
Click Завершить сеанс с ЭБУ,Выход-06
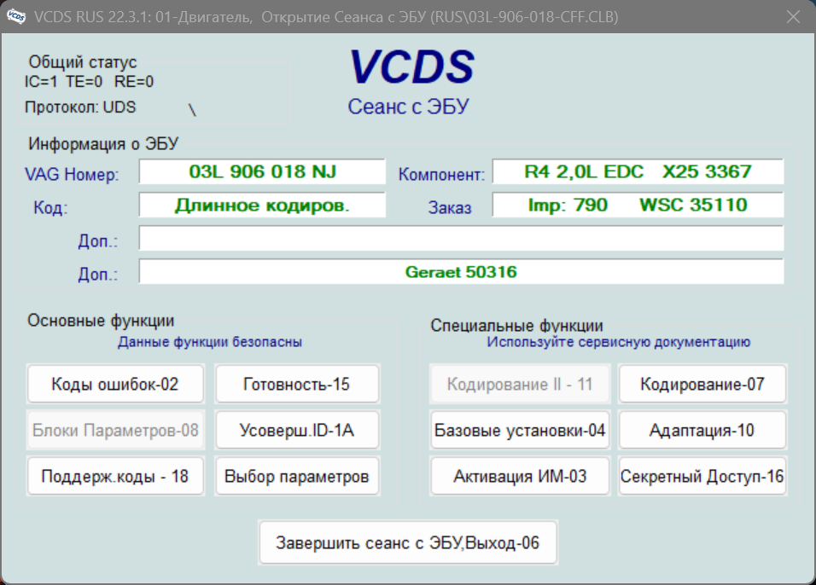pyautogui.click(x=407, y=542)
